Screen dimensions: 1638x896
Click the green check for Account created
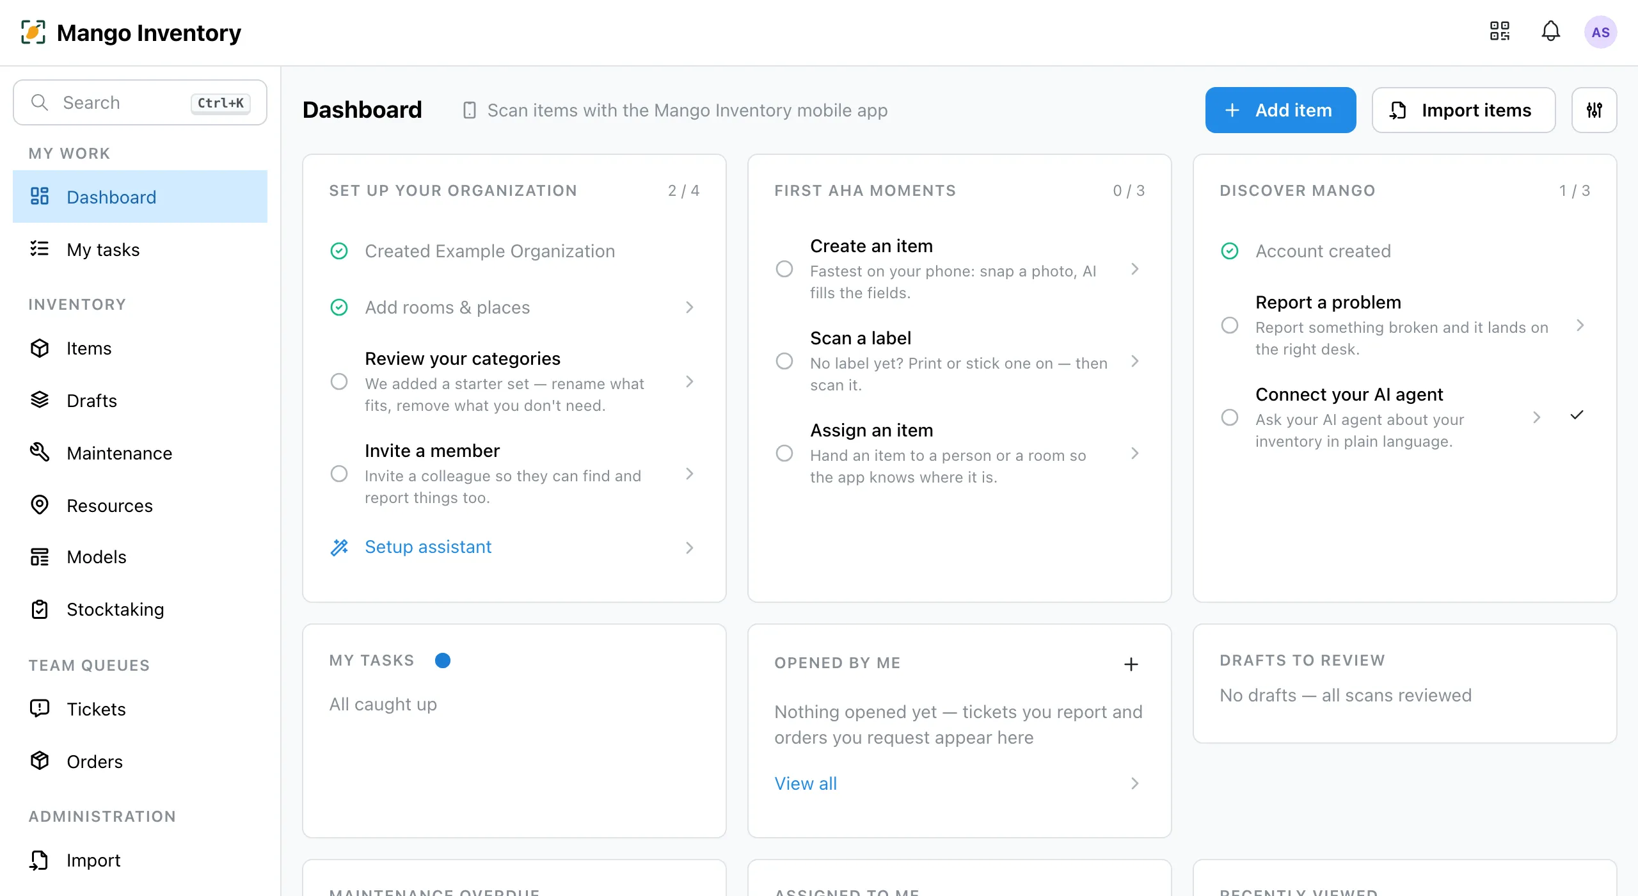(1230, 251)
